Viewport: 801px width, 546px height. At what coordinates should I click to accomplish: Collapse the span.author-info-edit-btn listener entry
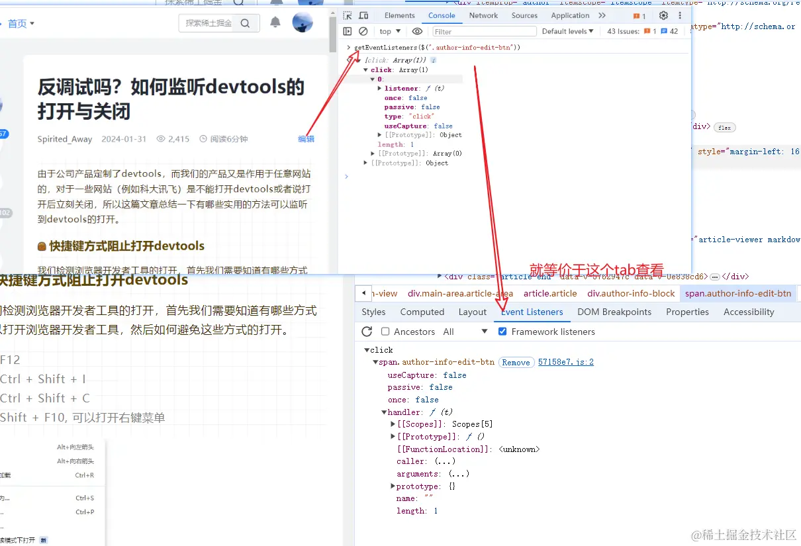click(x=375, y=362)
